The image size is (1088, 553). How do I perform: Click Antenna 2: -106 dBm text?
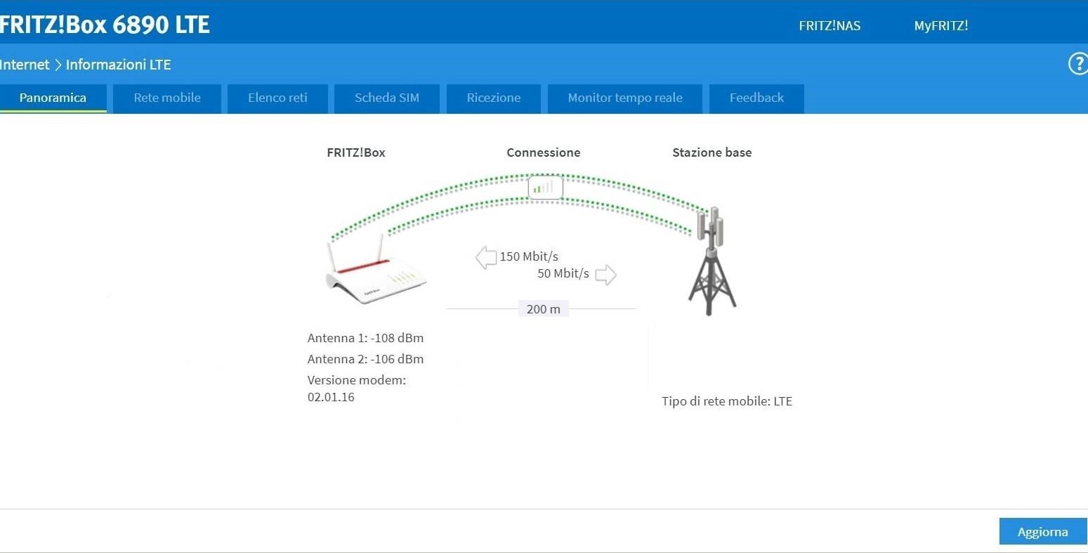click(365, 359)
